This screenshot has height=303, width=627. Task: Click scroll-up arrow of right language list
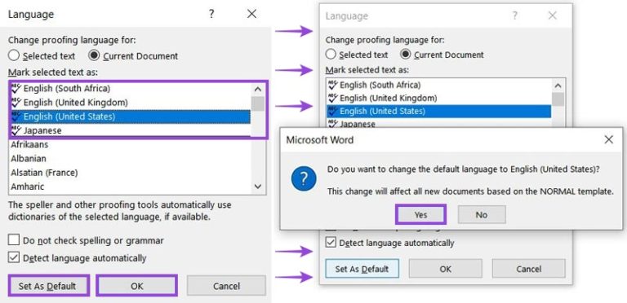click(x=558, y=86)
